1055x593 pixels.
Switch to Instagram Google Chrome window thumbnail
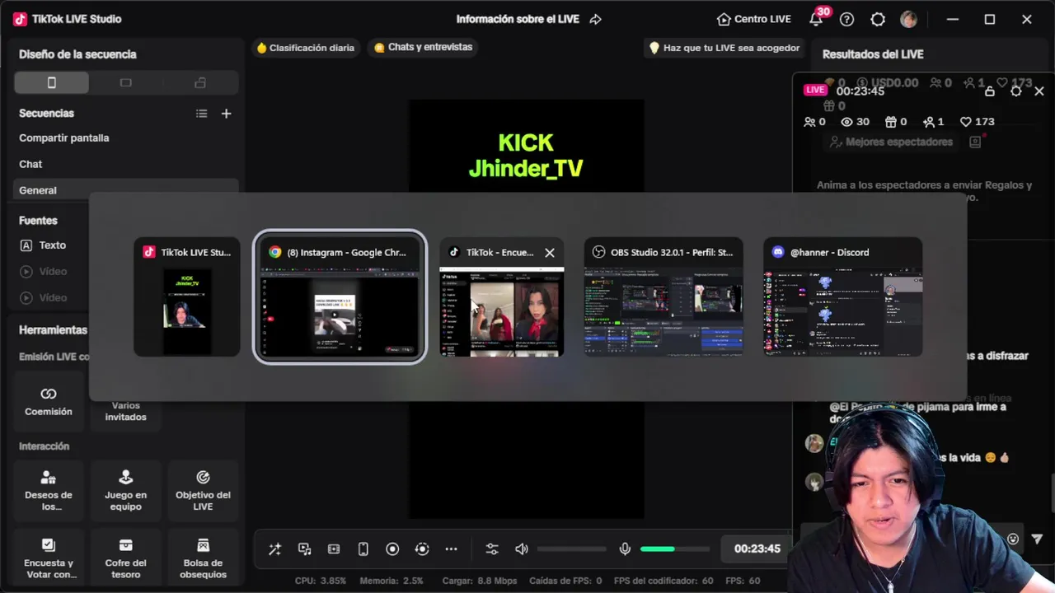(x=340, y=296)
